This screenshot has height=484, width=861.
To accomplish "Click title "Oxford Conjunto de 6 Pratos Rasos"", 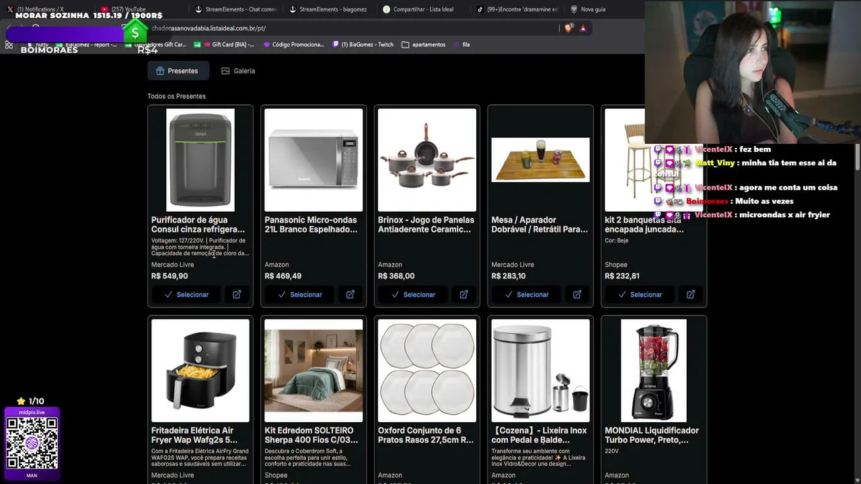I will 426,435.
